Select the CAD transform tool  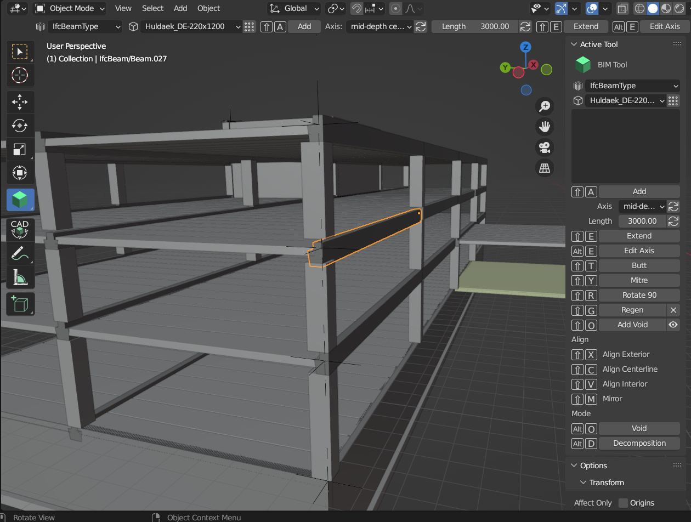[20, 230]
